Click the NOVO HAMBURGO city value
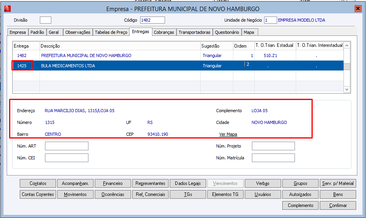Viewport: 366px width, 218px height. tap(269, 122)
